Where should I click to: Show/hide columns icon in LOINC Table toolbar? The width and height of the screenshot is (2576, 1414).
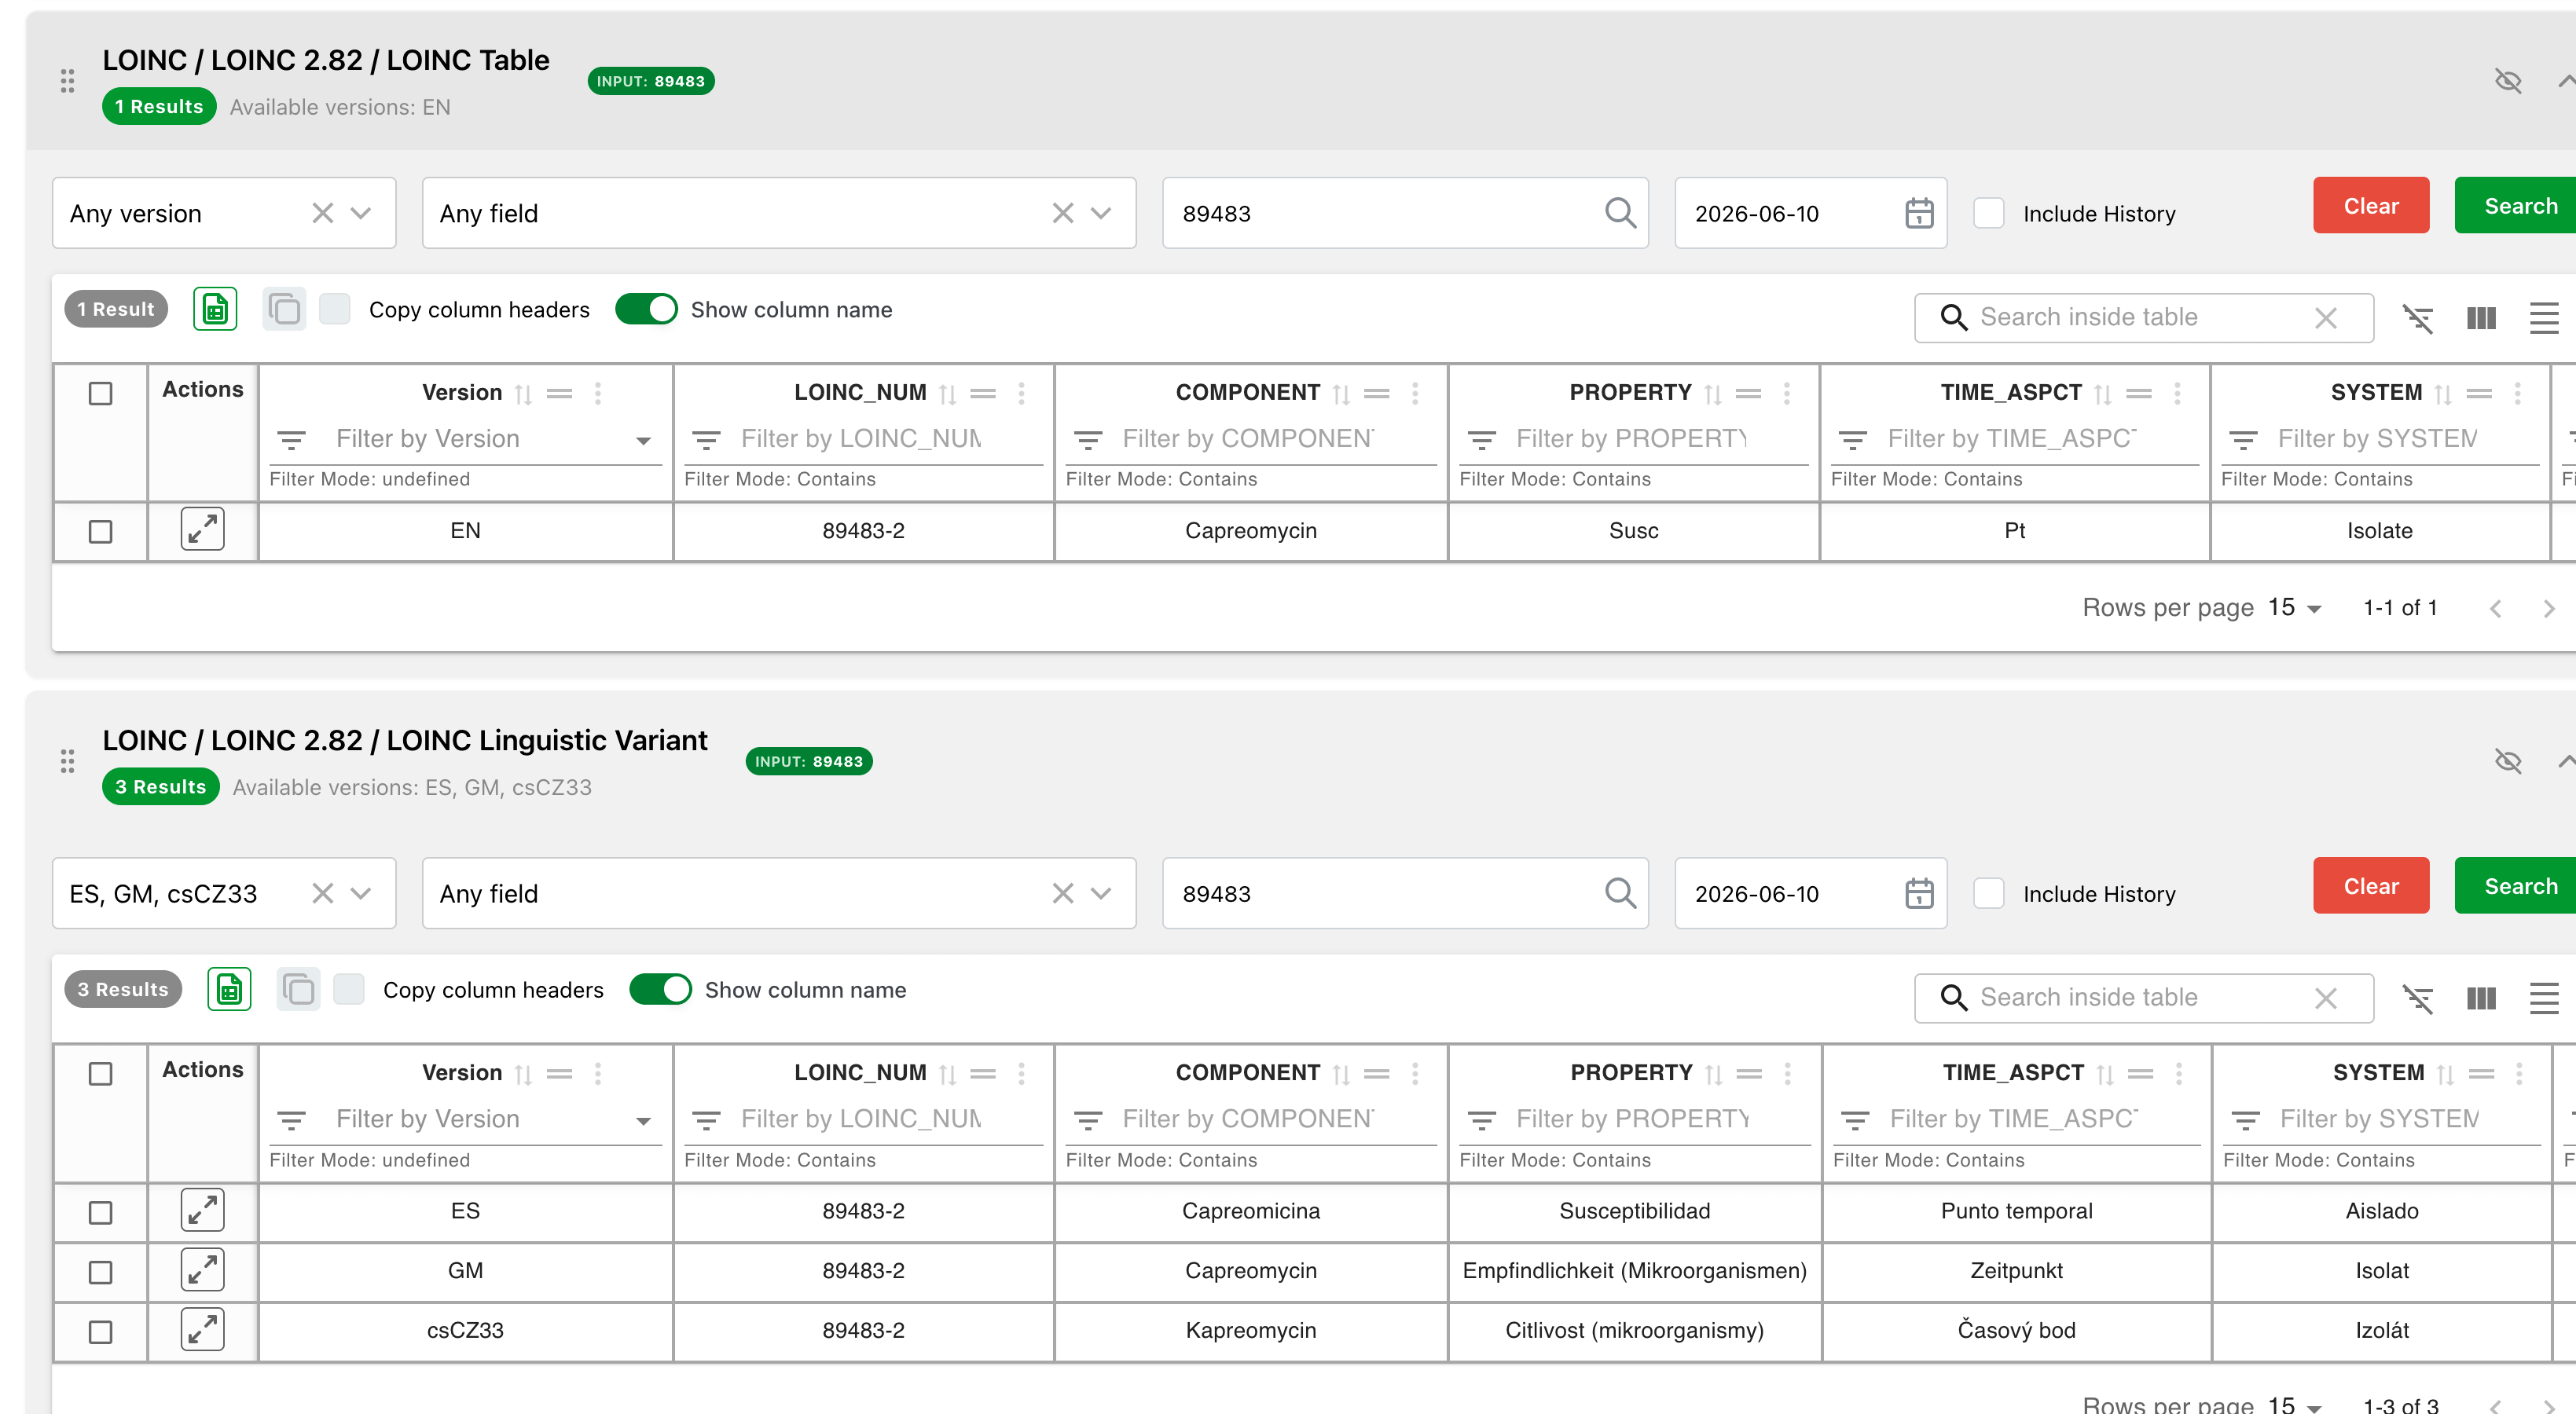(x=2481, y=319)
